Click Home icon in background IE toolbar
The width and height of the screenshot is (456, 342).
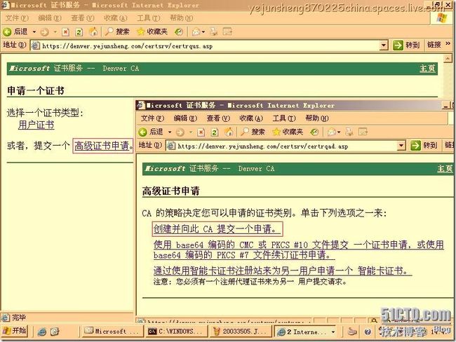(93, 32)
